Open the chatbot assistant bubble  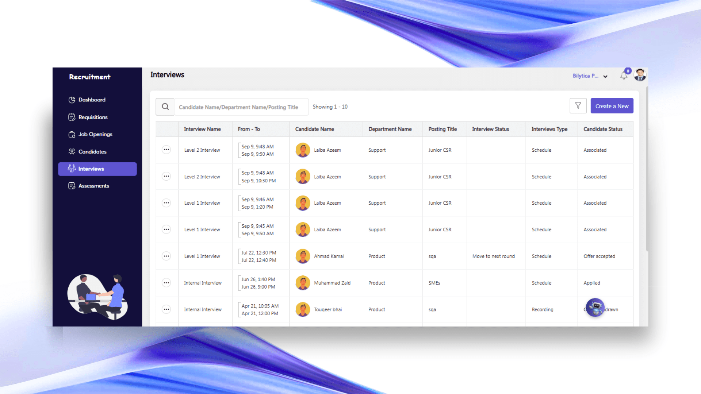(x=595, y=308)
